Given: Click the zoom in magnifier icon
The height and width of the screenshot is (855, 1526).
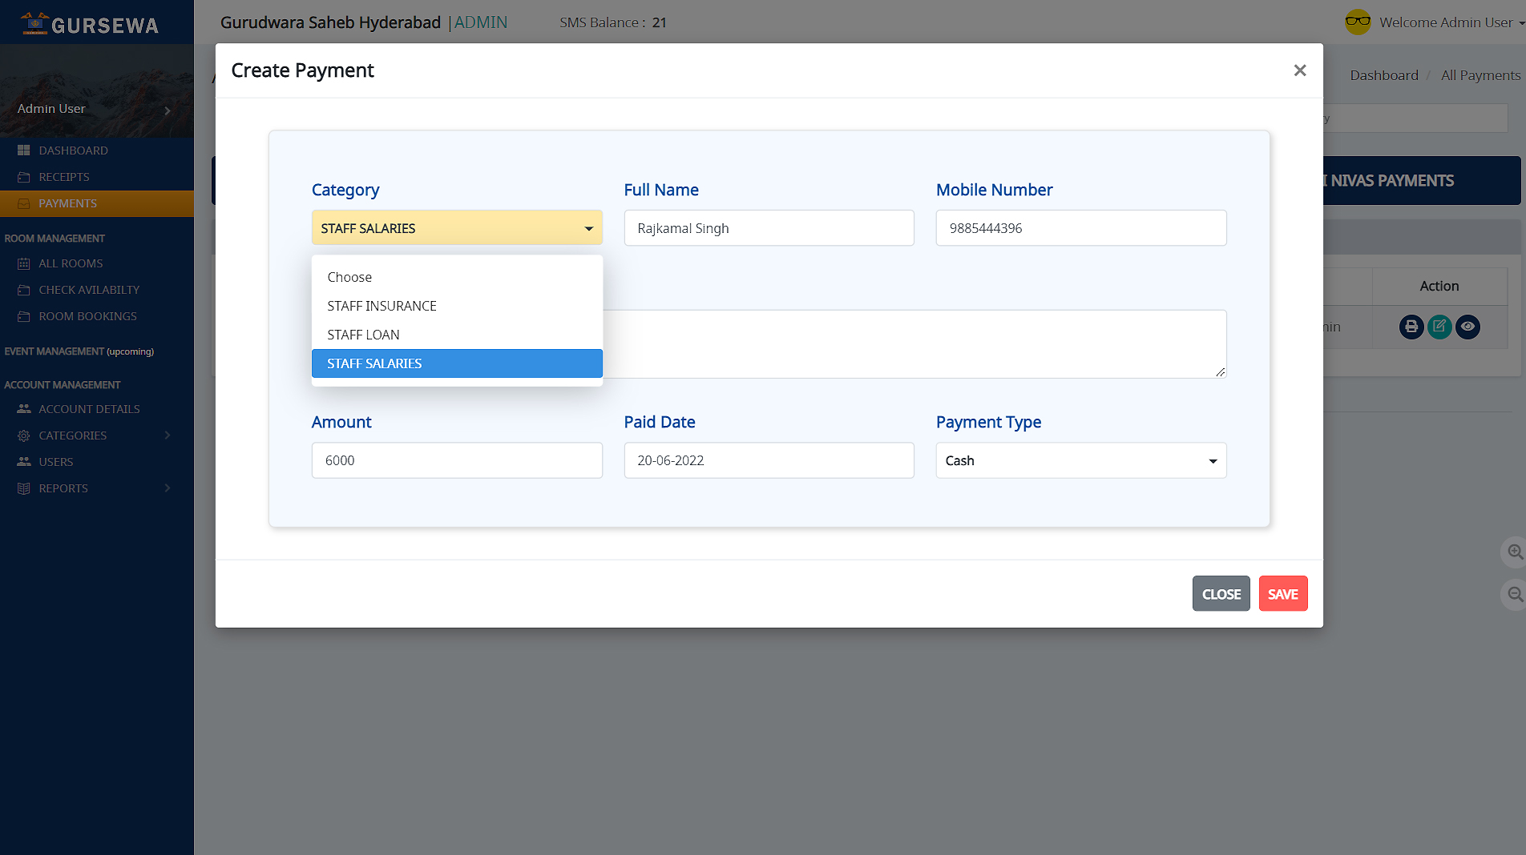Looking at the screenshot, I should tap(1514, 552).
